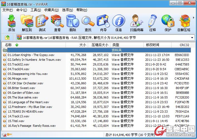Screen dimensions: 197x139
Task: Sort by 名称 column header
Action: [x=34, y=45]
